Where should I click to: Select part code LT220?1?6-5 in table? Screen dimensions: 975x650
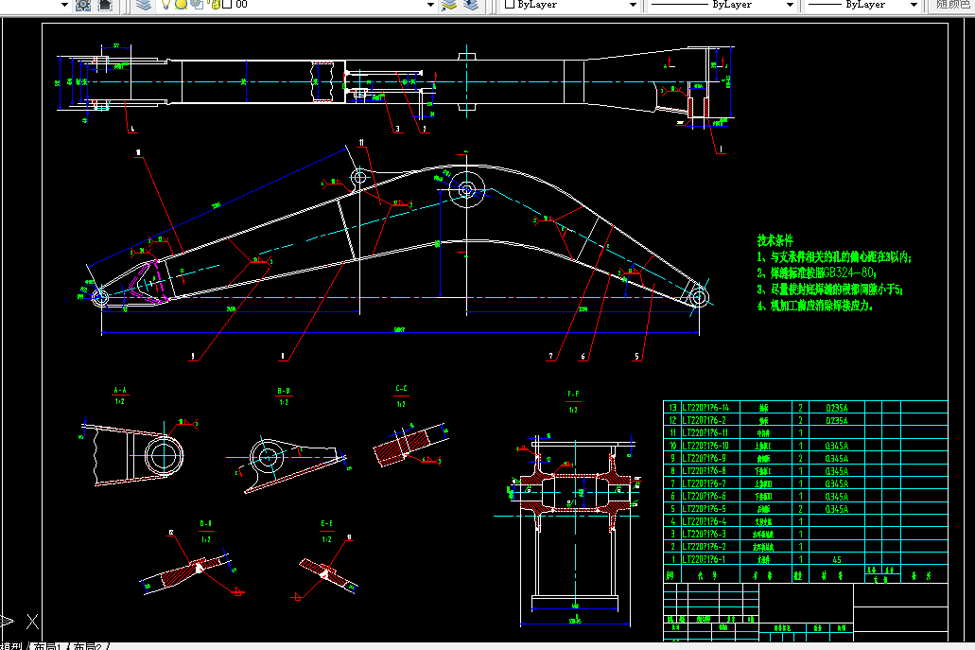704,509
